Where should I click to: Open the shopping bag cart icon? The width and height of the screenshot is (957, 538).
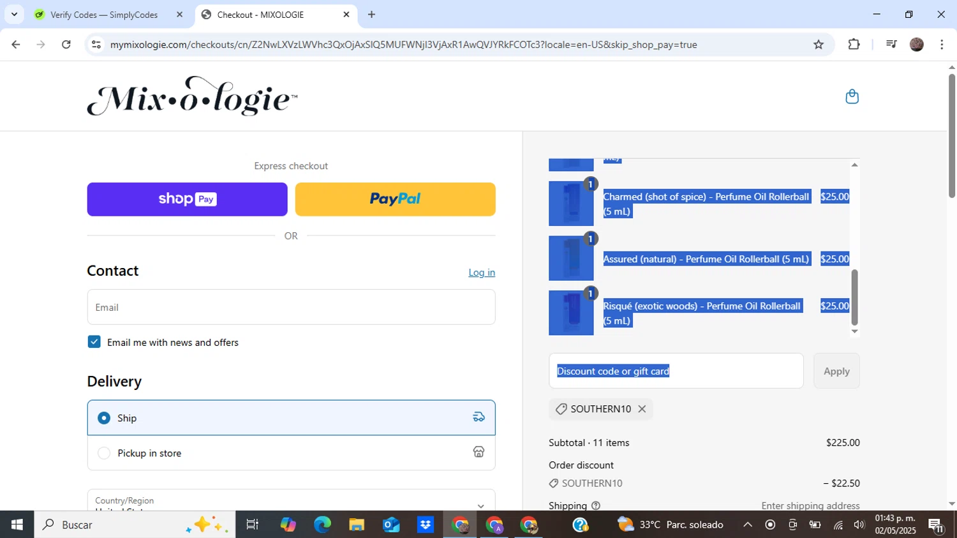(x=852, y=96)
